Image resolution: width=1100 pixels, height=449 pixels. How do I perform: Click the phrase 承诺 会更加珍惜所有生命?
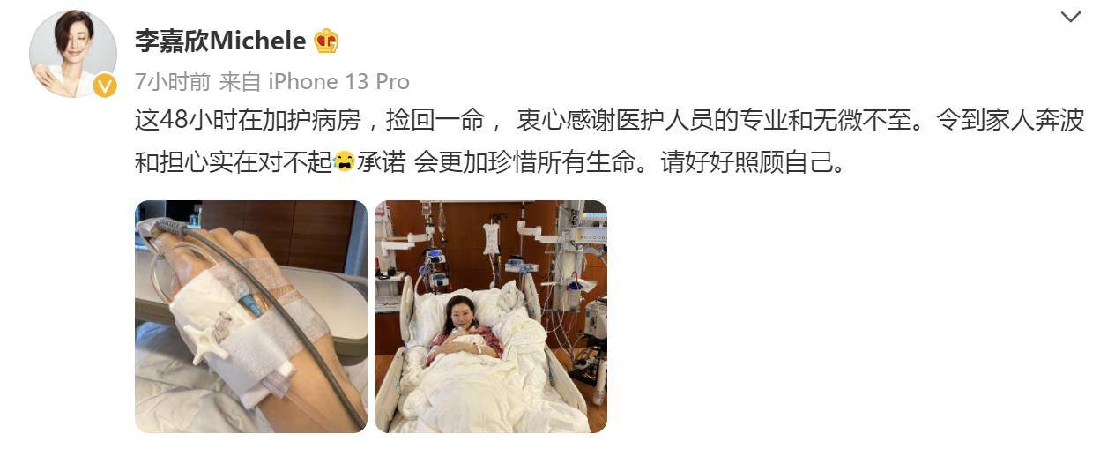click(x=496, y=163)
